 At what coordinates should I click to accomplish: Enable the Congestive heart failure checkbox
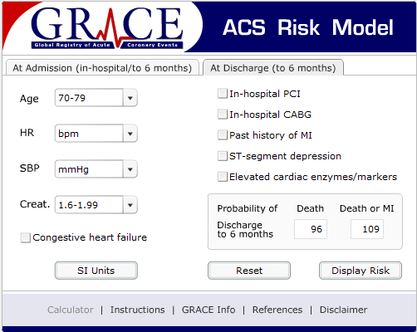click(x=26, y=237)
